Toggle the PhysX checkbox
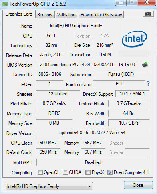 pyautogui.click(x=88, y=172)
